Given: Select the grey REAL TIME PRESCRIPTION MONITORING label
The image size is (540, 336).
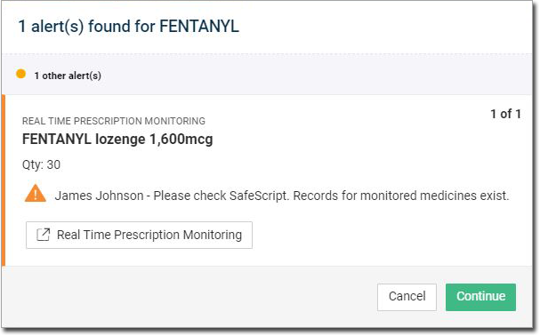Looking at the screenshot, I should pos(114,121).
